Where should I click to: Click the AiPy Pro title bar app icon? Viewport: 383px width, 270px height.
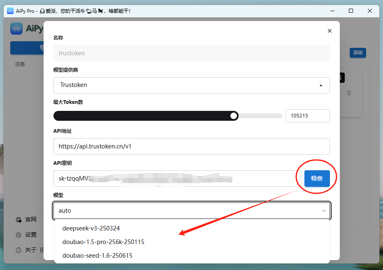pos(10,11)
